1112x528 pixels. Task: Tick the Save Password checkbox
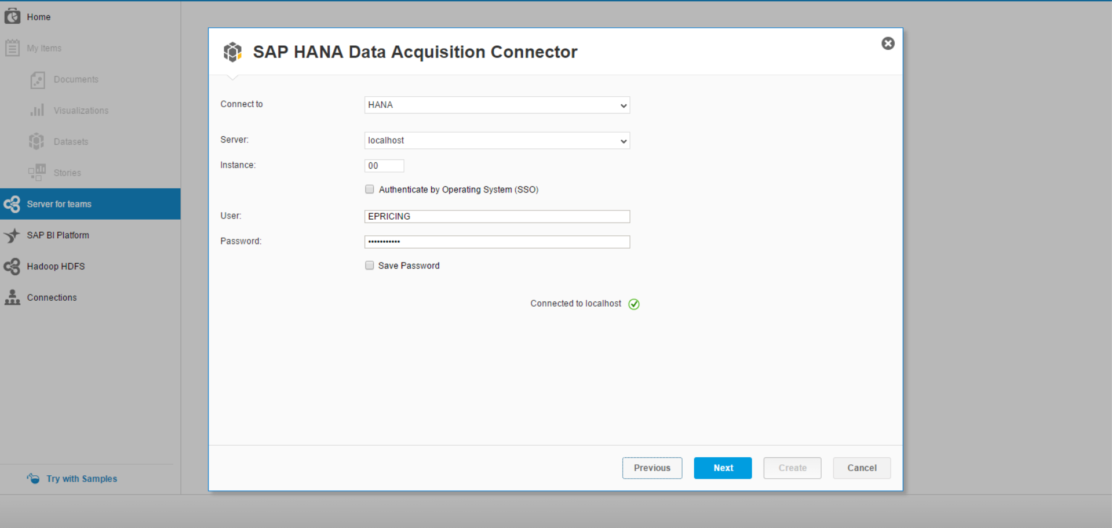click(x=370, y=265)
